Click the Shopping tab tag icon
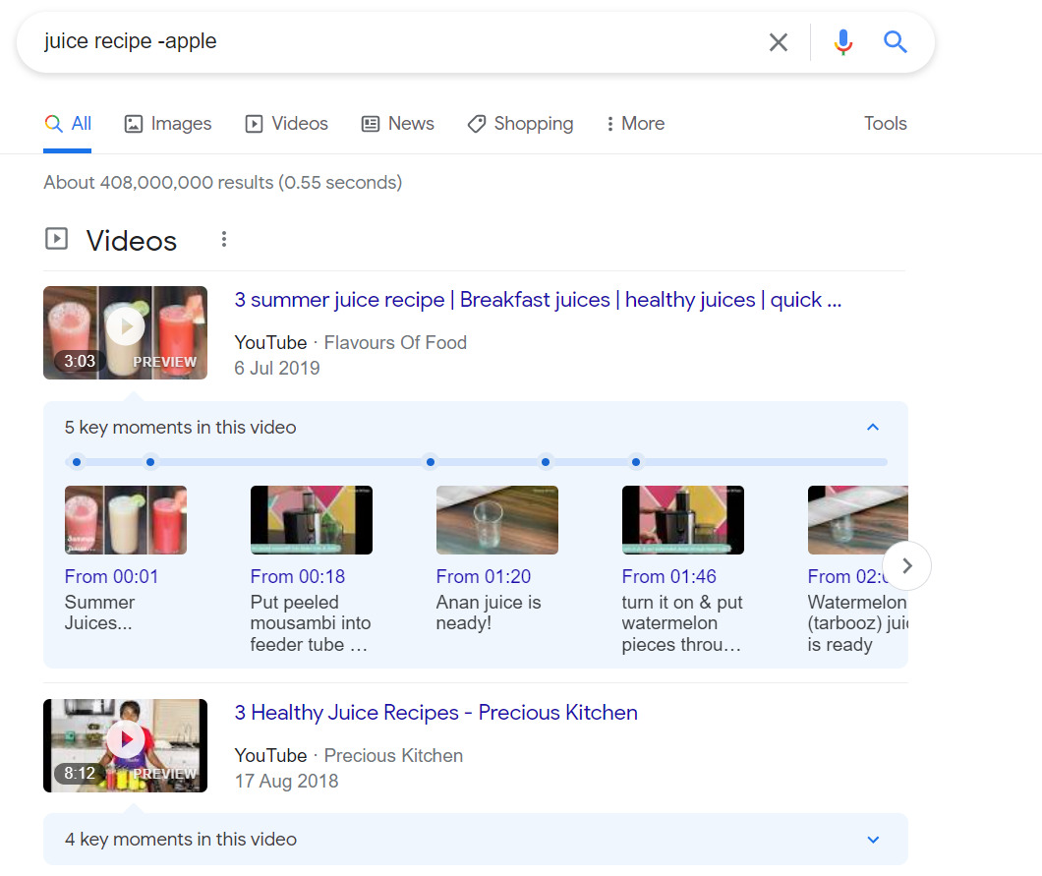Image resolution: width=1042 pixels, height=876 pixels. tap(478, 123)
